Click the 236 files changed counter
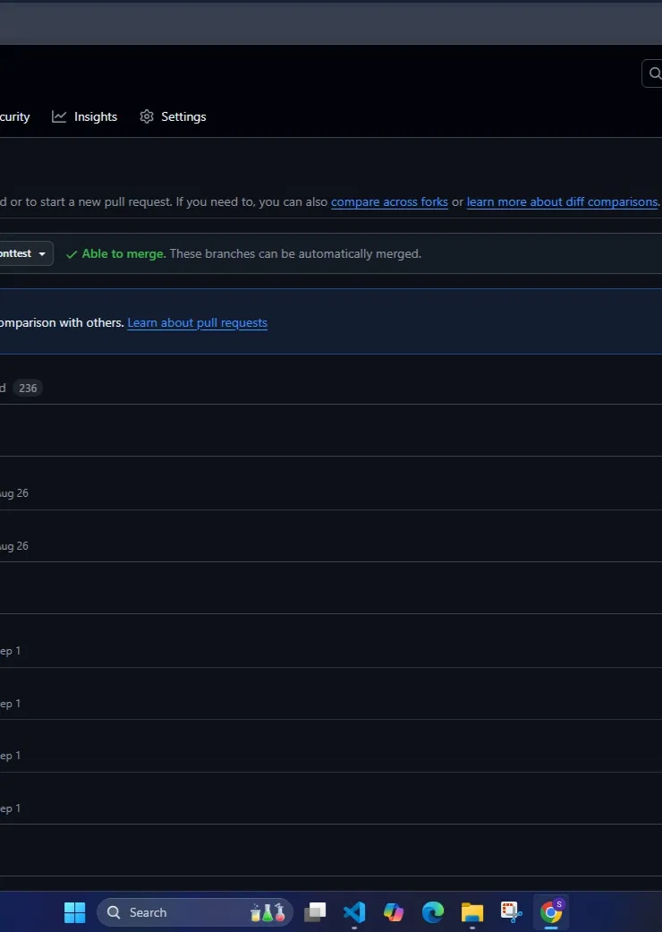The image size is (662, 932). 28,388
